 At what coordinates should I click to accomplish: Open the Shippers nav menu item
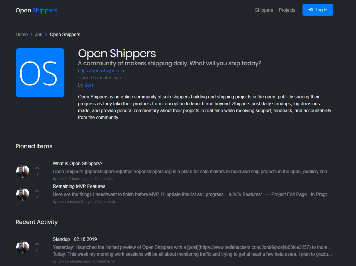click(x=264, y=10)
